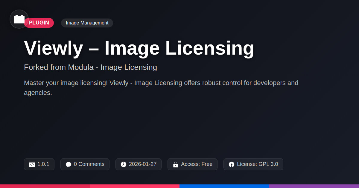Click the 2026-01-27 date label
Image resolution: width=359 pixels, height=188 pixels.
(x=143, y=164)
